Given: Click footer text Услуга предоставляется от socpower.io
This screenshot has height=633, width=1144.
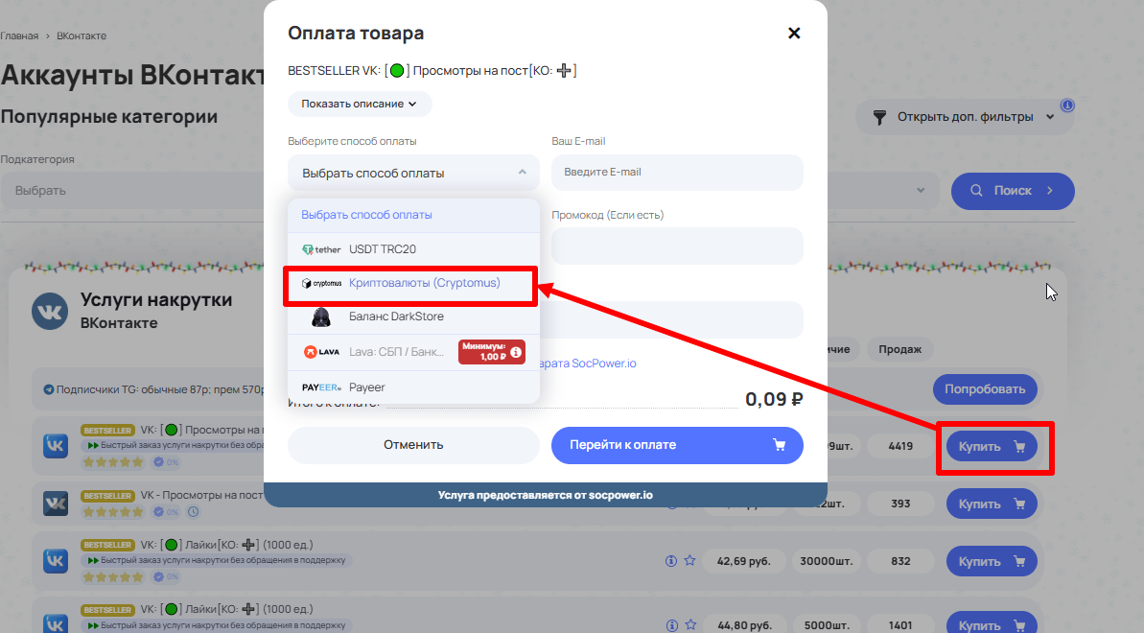Looking at the screenshot, I should click(x=546, y=495).
